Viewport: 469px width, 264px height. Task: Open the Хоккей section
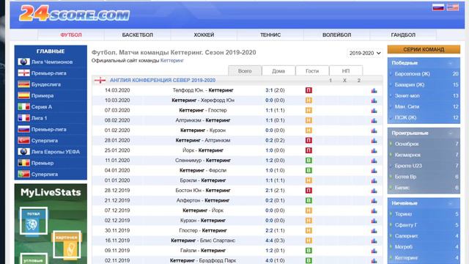[x=204, y=35]
